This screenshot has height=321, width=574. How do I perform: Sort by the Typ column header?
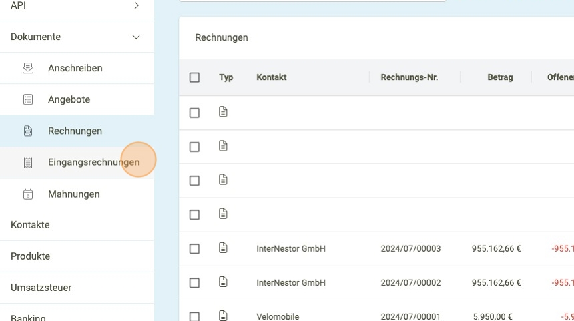click(x=226, y=77)
